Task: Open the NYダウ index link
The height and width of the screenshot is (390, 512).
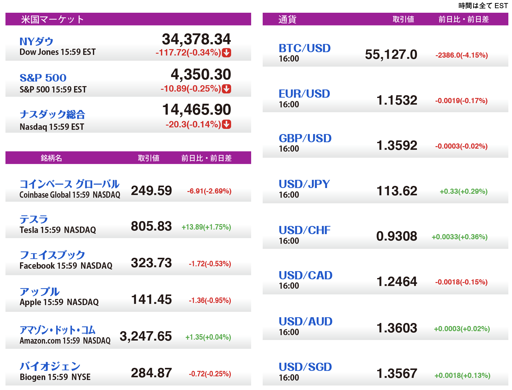Action: coord(36,41)
